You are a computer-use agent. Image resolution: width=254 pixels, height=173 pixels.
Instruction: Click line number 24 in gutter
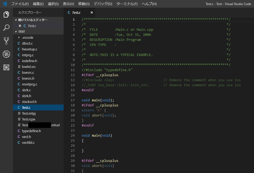pos(73,135)
